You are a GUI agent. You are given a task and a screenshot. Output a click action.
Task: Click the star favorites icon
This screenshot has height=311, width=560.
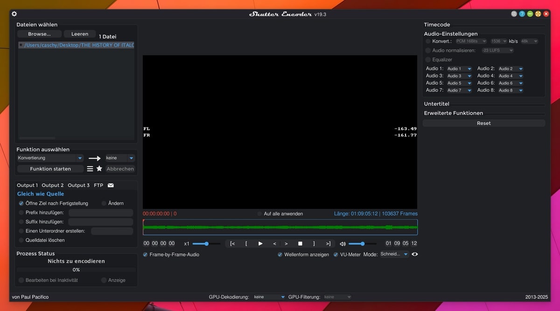pyautogui.click(x=99, y=169)
